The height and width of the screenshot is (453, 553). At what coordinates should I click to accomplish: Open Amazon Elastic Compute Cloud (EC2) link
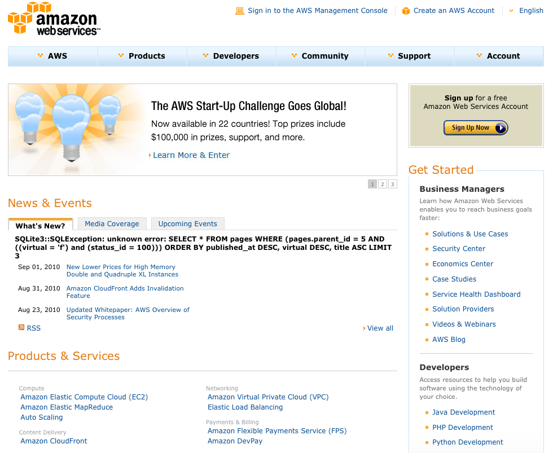84,397
